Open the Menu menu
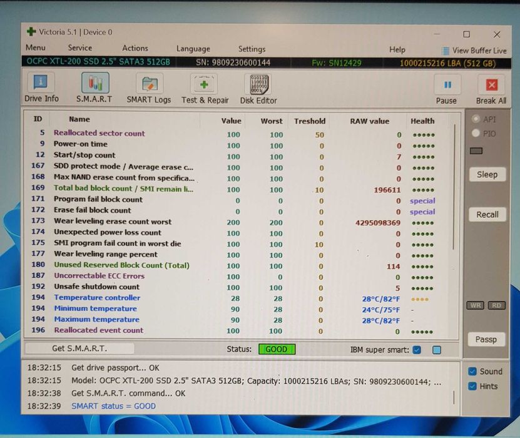This screenshot has width=520, height=438. pyautogui.click(x=36, y=48)
